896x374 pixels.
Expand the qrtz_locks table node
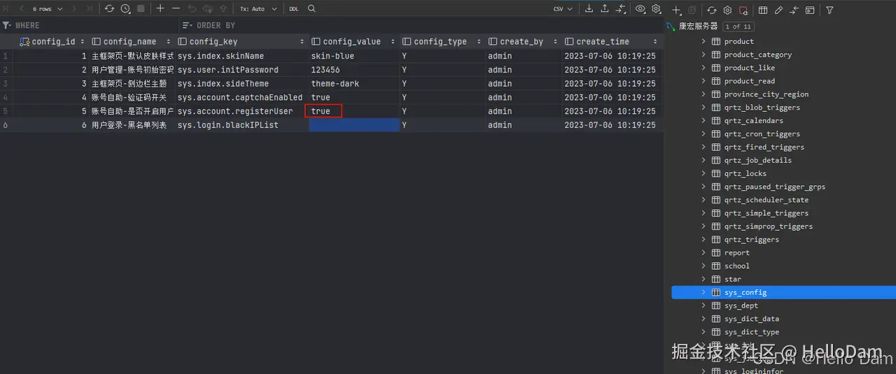(x=703, y=173)
